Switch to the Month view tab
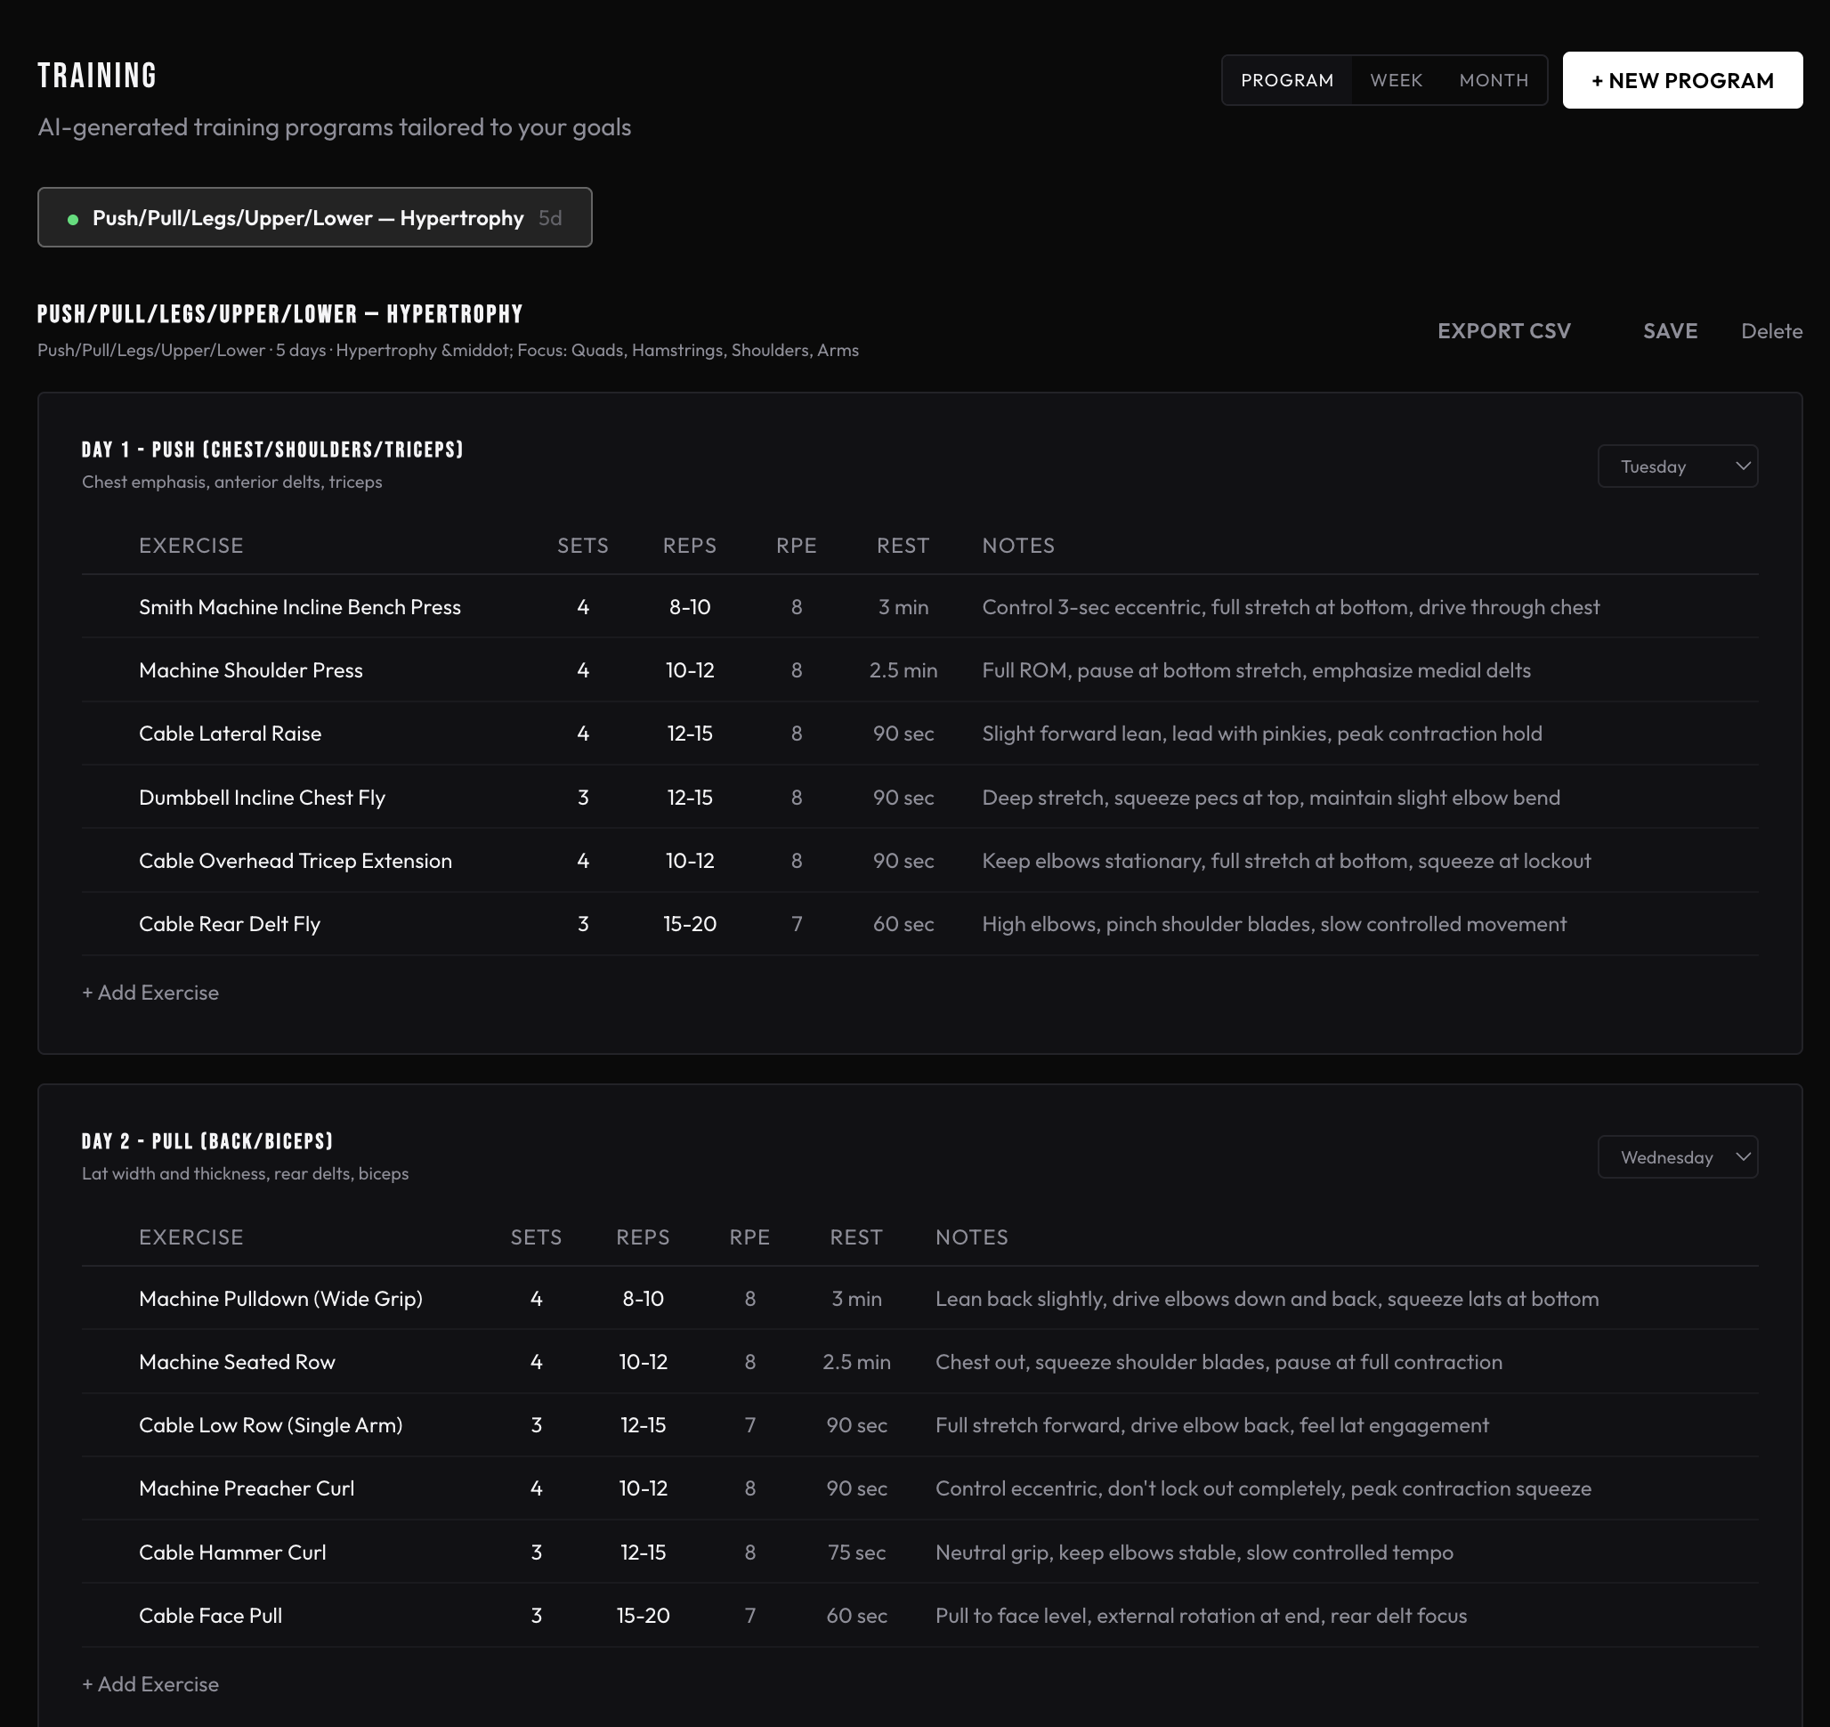This screenshot has width=1830, height=1727. tap(1493, 80)
